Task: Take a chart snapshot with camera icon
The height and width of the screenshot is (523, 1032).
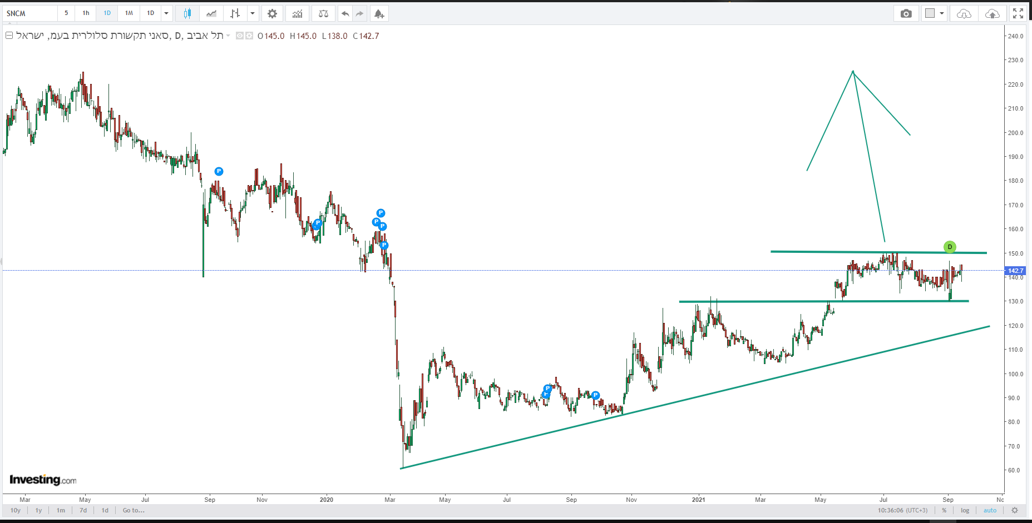Action: pyautogui.click(x=906, y=13)
